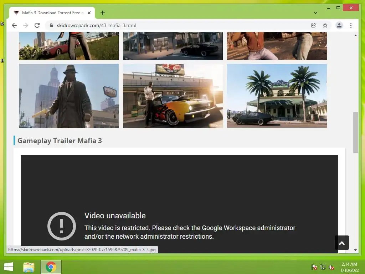Viewport: 365px width, 274px height.
Task: Open the Windows Start button
Action: (x=9, y=267)
